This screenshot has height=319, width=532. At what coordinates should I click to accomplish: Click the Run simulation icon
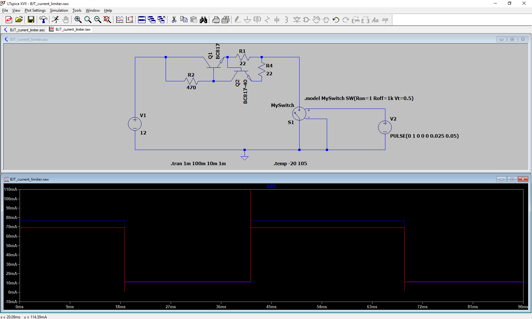pos(55,20)
